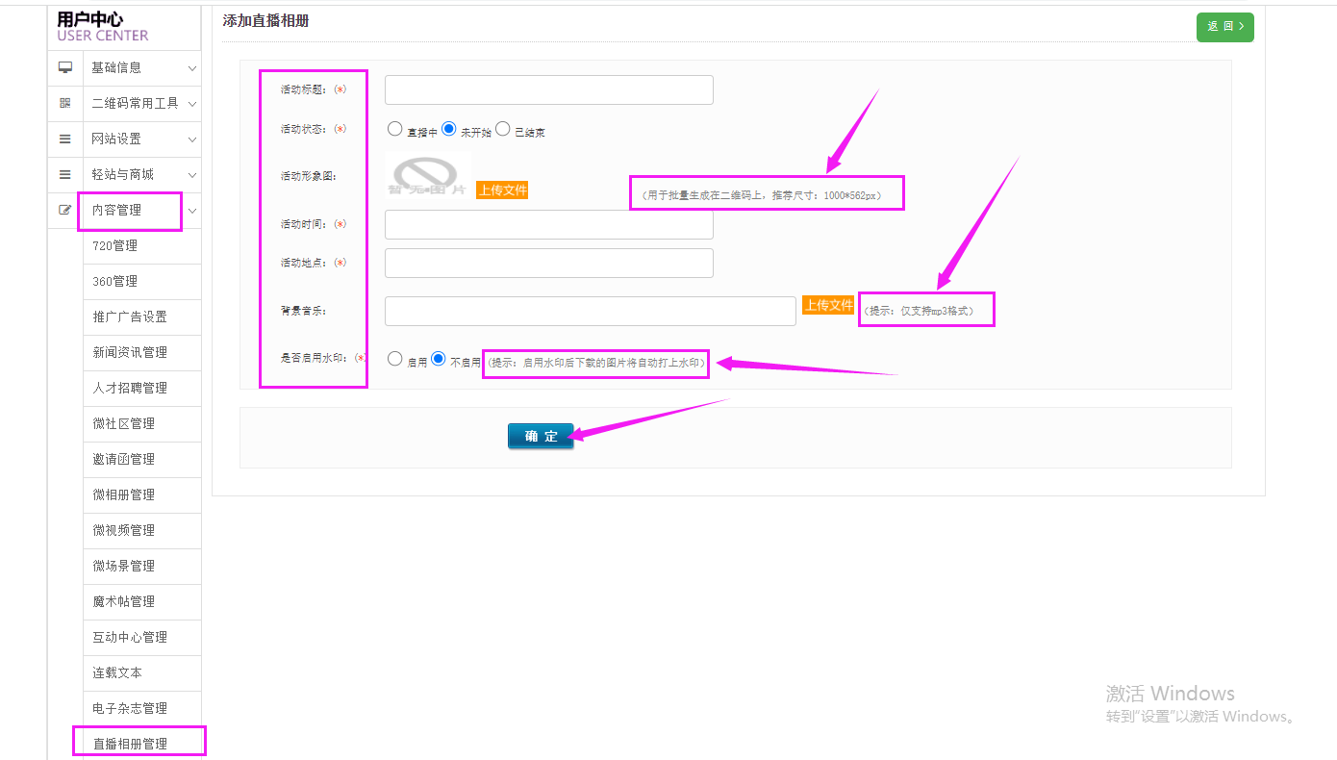This screenshot has width=1337, height=760.
Task: Choose the 已结束 status radio button
Action: coord(502,129)
